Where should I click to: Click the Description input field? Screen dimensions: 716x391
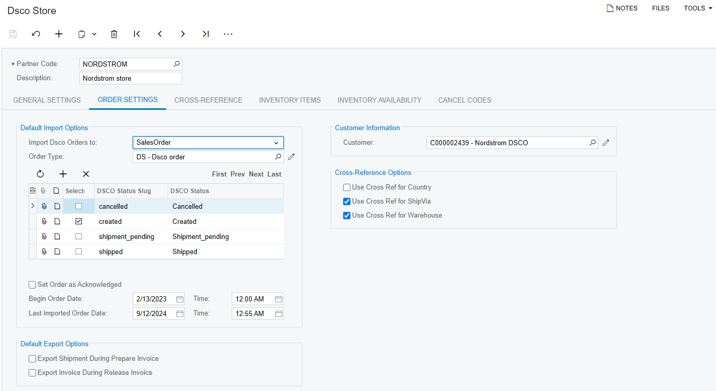pos(131,78)
